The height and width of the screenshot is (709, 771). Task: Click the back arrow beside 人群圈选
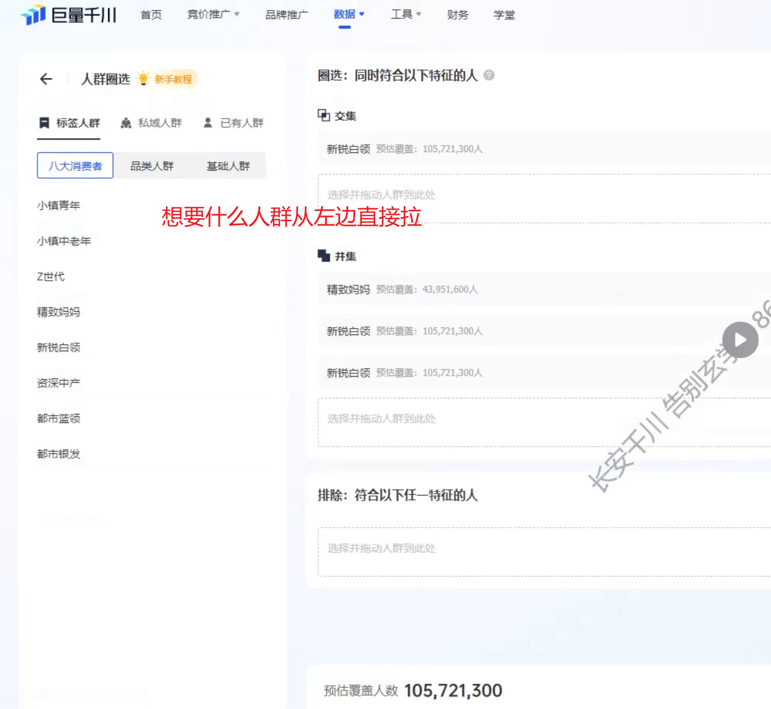pyautogui.click(x=46, y=79)
